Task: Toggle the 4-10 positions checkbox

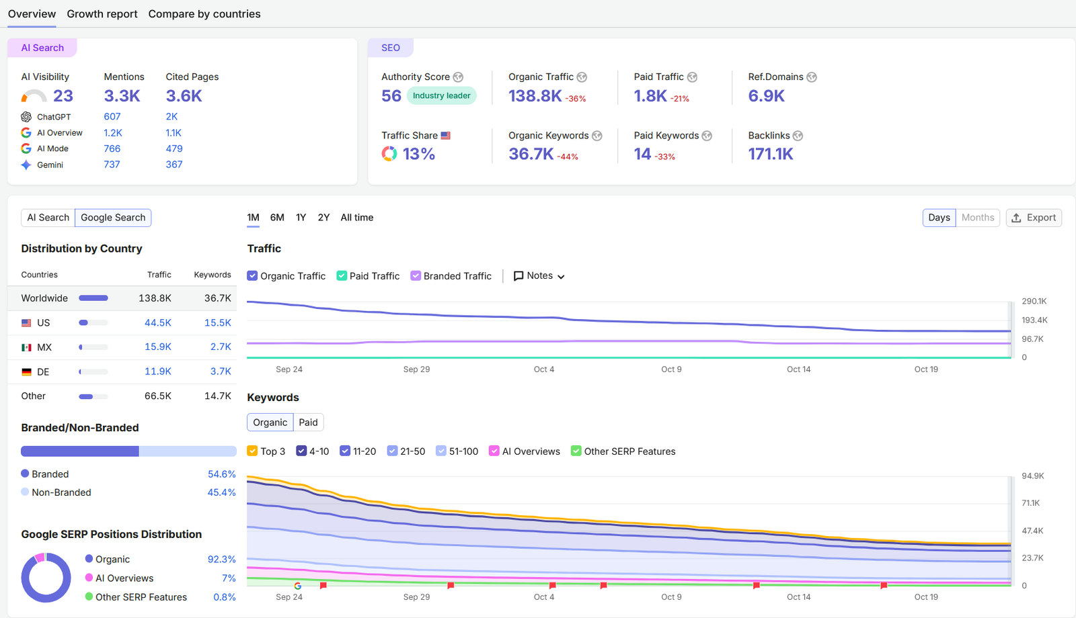Action: (301, 451)
